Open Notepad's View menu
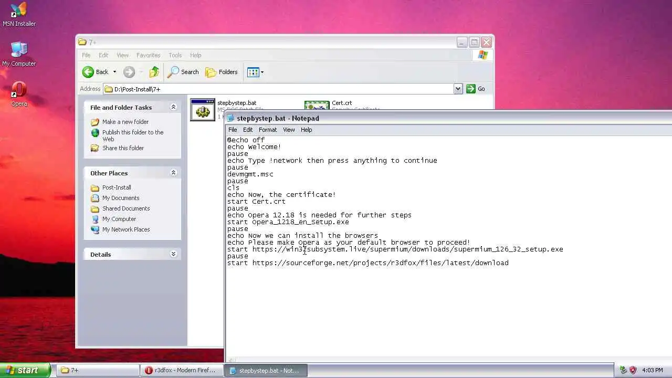The height and width of the screenshot is (378, 672). tap(289, 130)
